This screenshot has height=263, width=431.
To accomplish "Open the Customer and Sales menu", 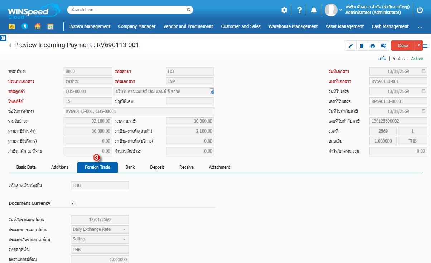I will point(241,26).
